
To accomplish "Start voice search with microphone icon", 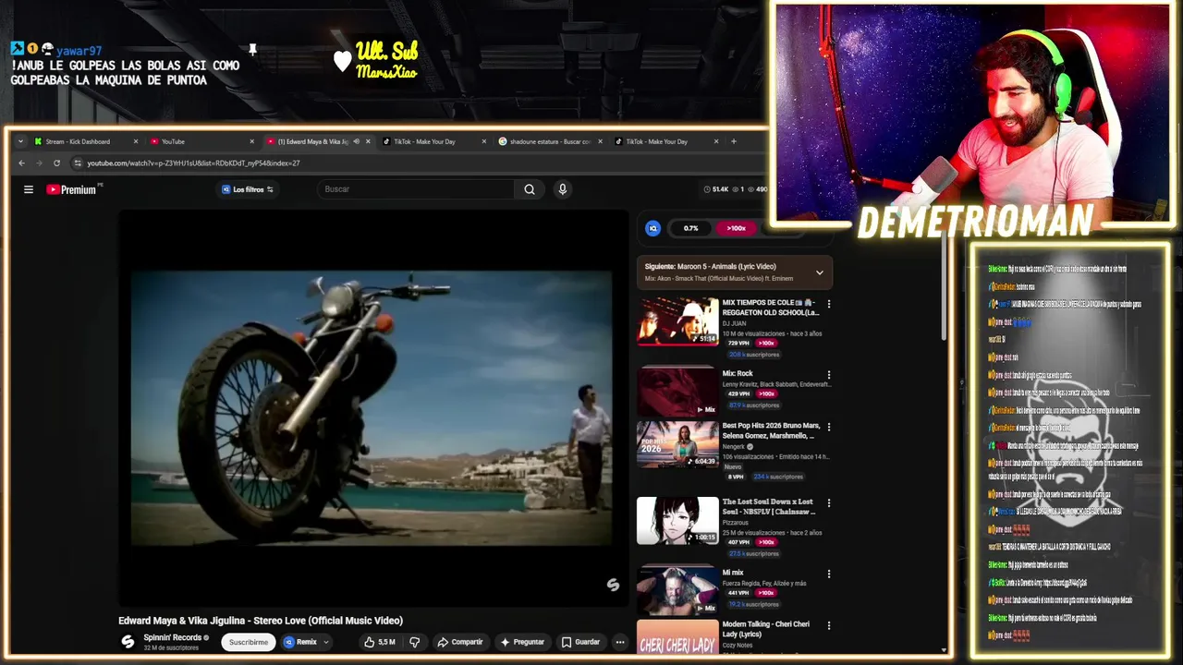I will [562, 189].
